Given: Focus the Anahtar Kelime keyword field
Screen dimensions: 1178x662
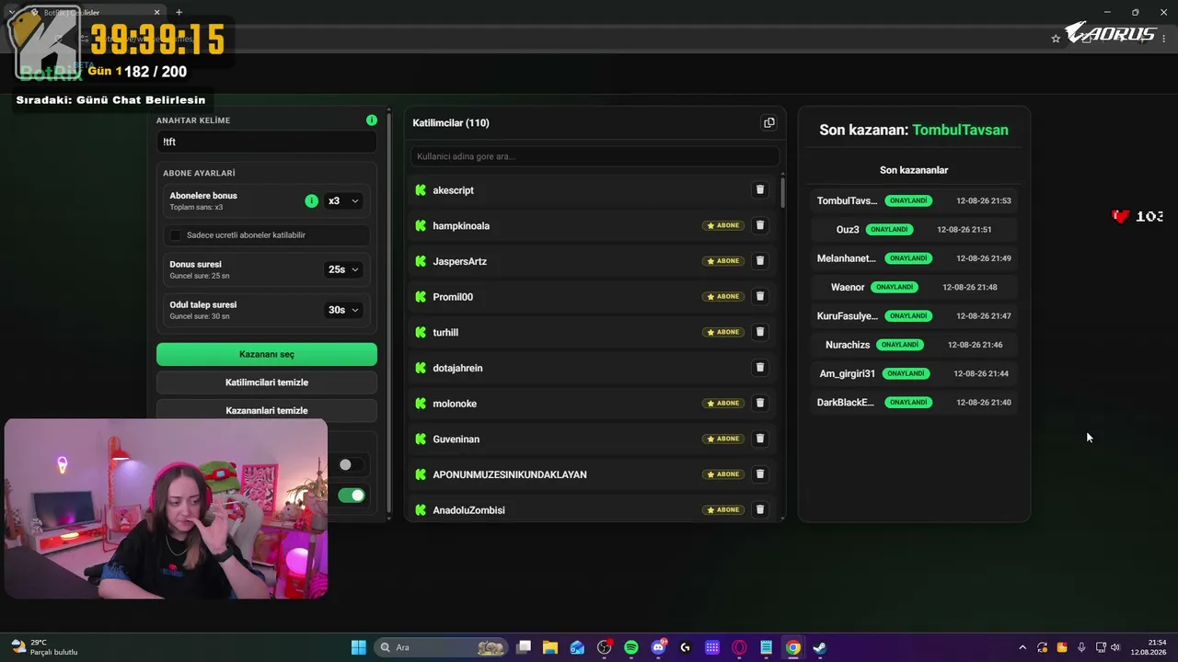Looking at the screenshot, I should [267, 142].
